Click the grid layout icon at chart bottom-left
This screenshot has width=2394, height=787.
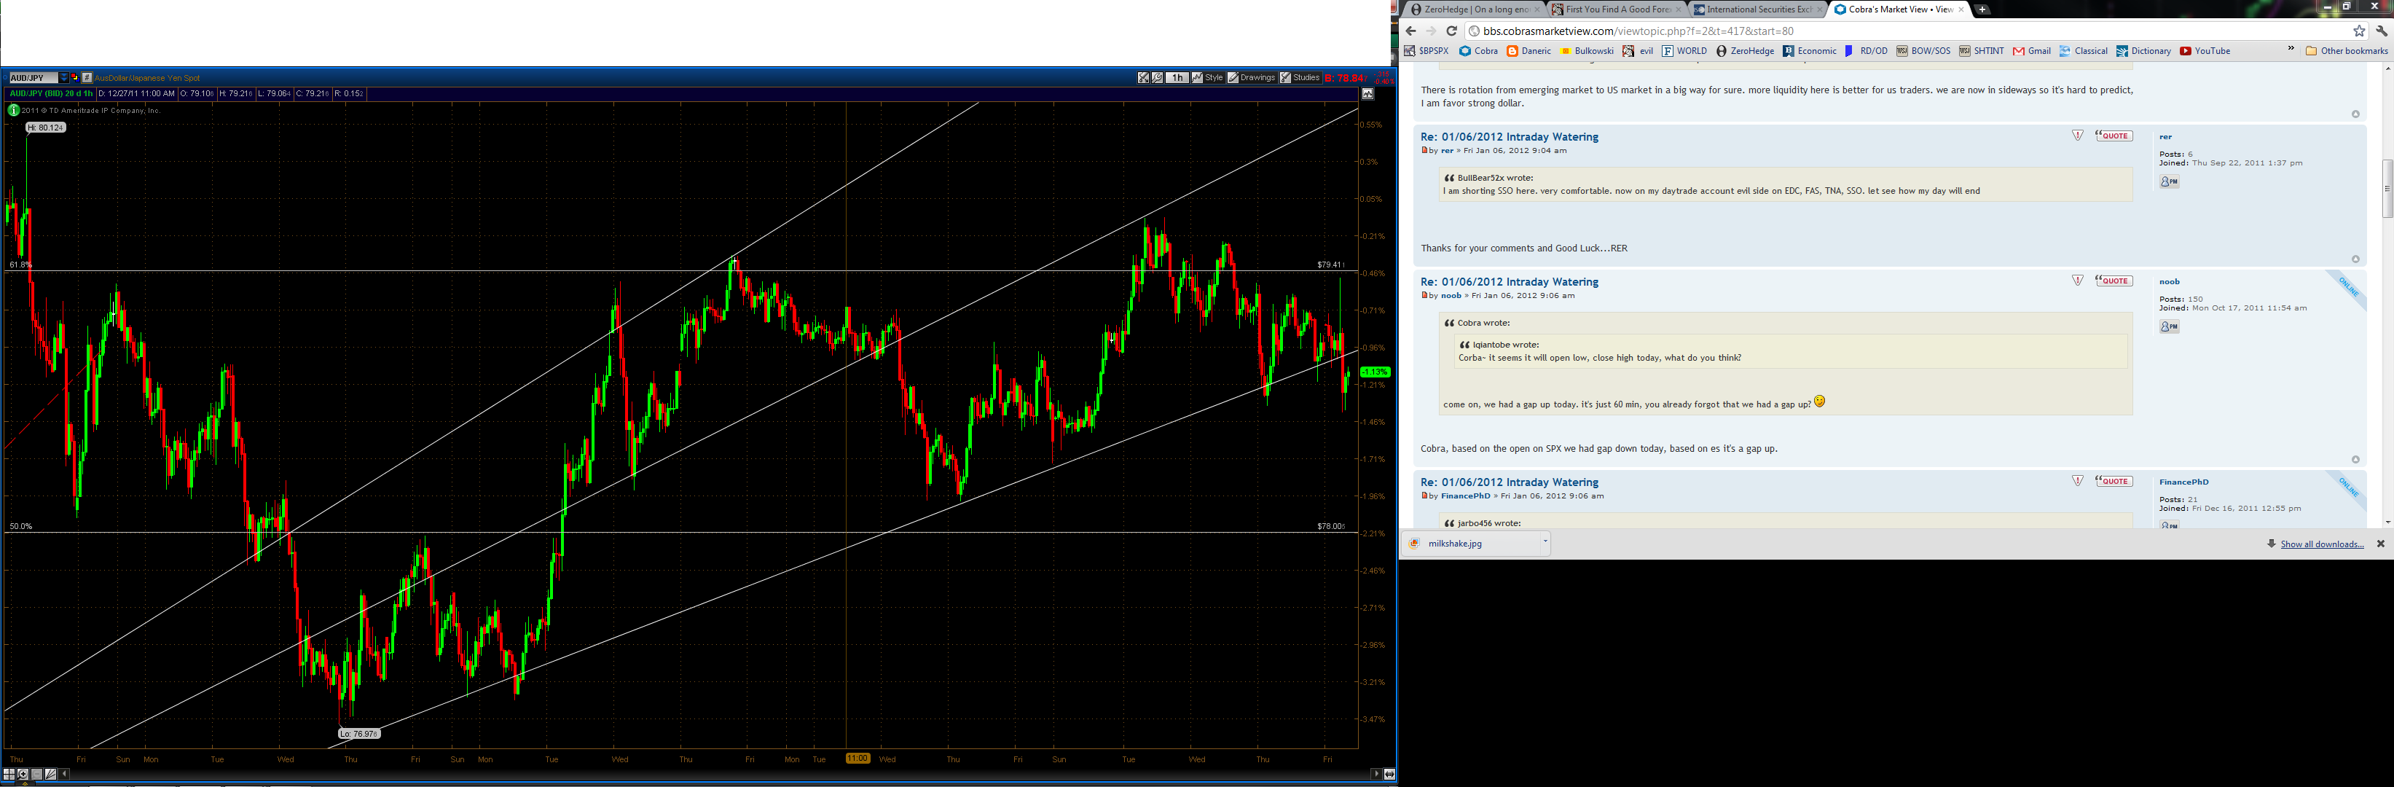(x=9, y=774)
